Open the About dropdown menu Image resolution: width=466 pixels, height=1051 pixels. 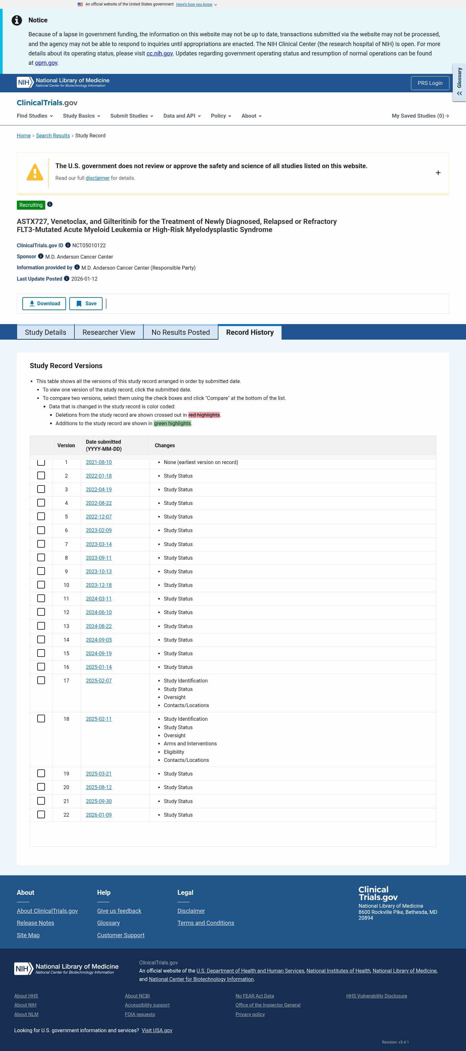click(252, 116)
